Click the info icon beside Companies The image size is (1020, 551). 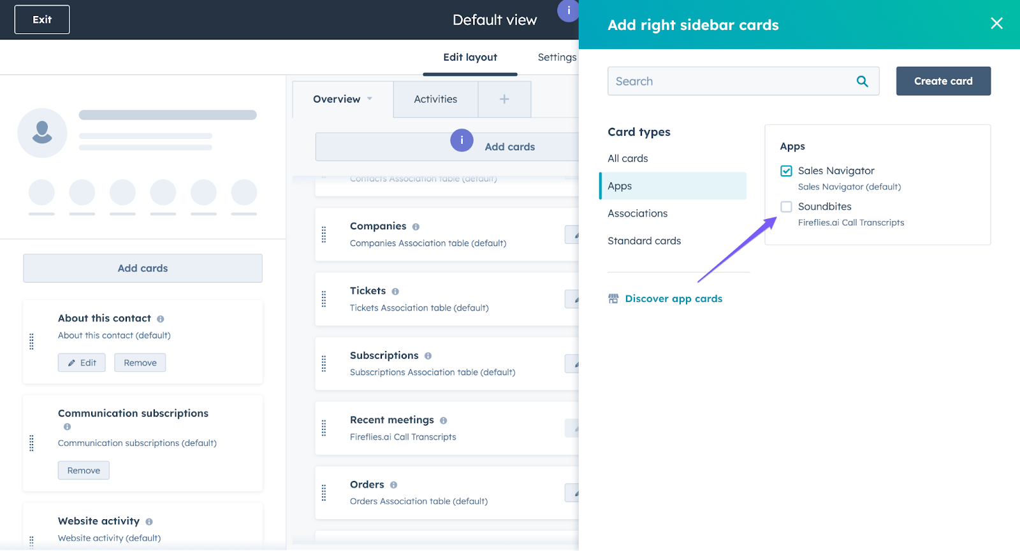click(x=416, y=227)
